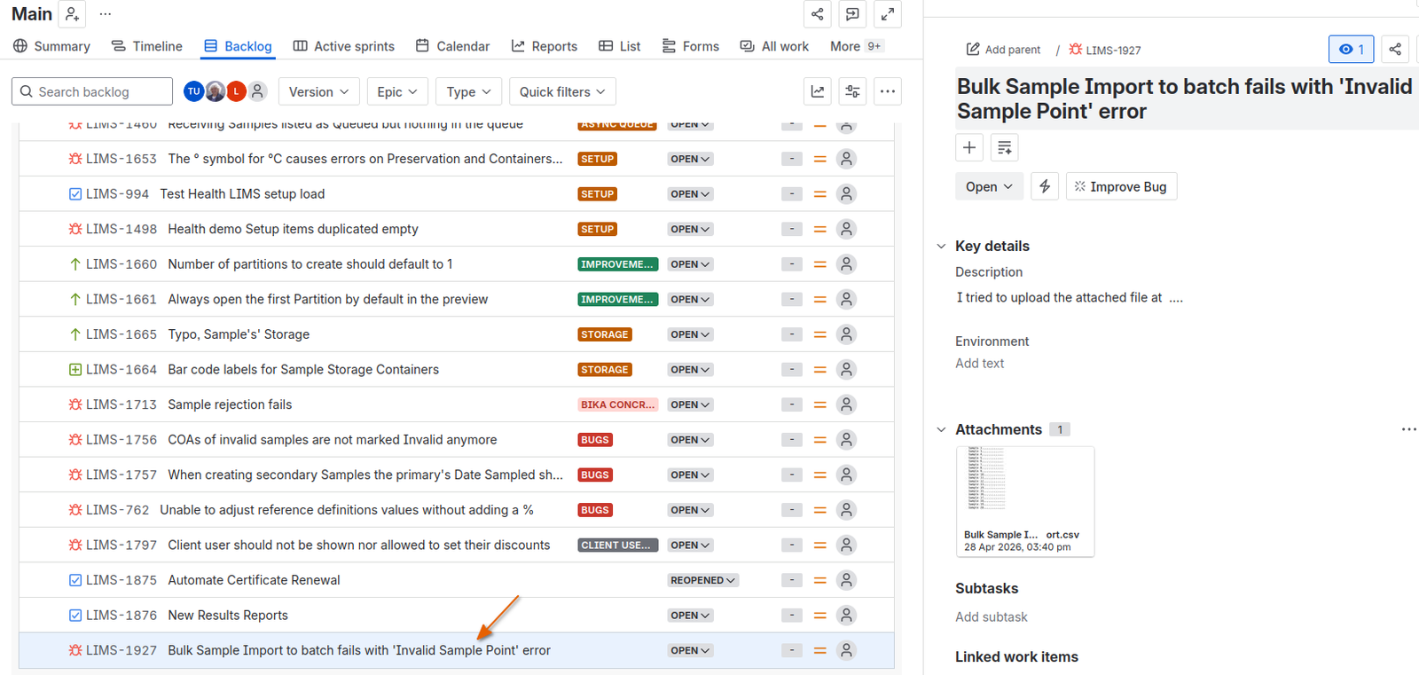
Task: Open the give feedback icon
Action: (x=852, y=14)
